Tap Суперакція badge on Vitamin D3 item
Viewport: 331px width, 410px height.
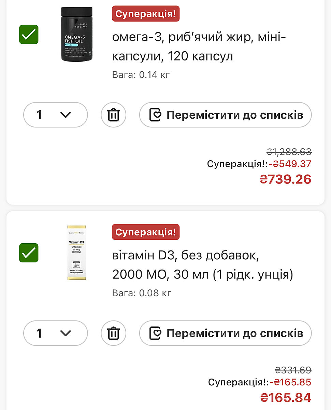(x=146, y=232)
